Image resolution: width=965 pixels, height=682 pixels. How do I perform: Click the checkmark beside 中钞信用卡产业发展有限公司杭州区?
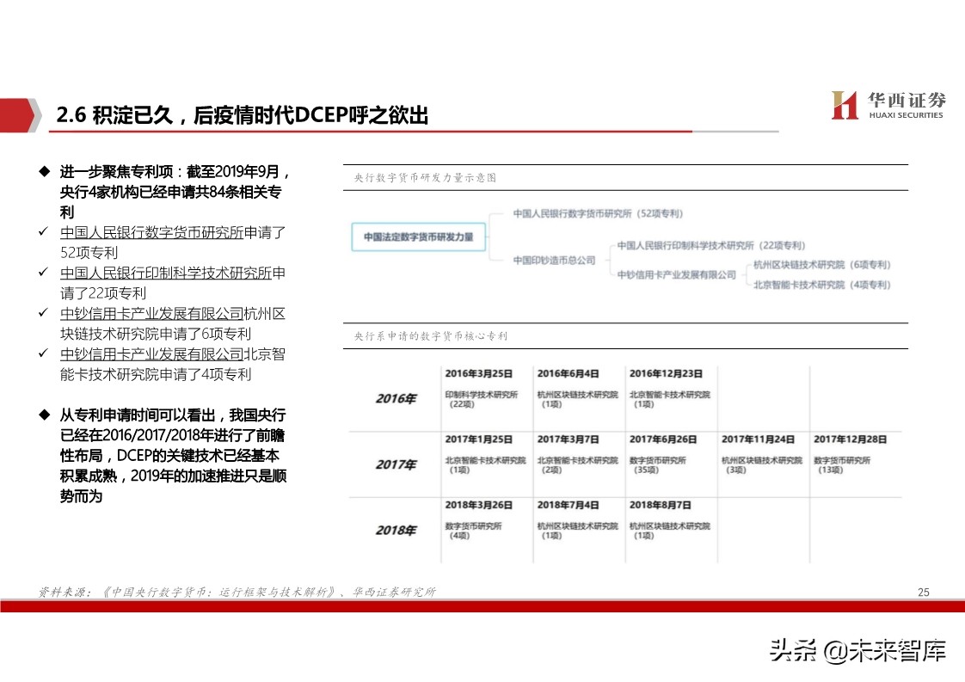[44, 313]
